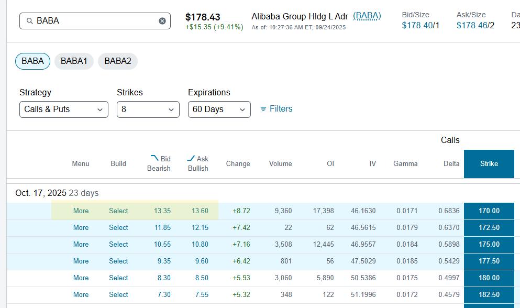Open More menu for 182.50 strike
The image size is (520, 308).
pyautogui.click(x=81, y=295)
